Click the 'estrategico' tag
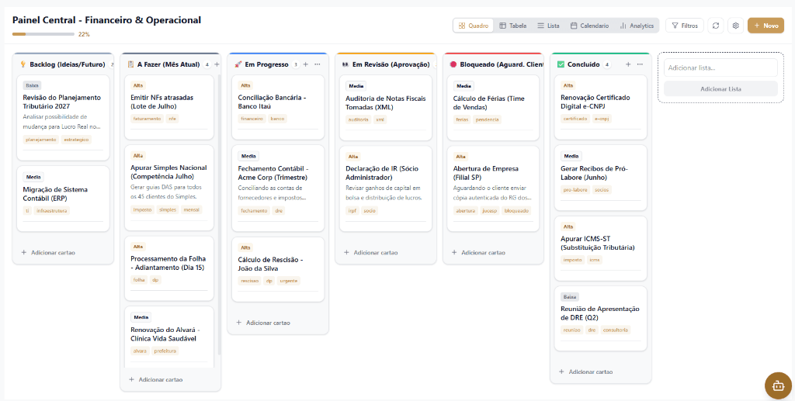Screen dimensions: 795x401 point(76,140)
